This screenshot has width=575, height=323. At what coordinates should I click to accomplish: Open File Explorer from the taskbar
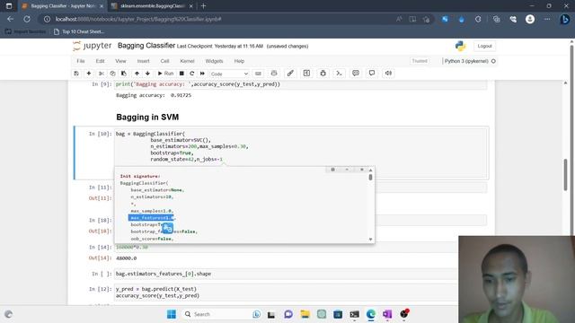(x=305, y=314)
